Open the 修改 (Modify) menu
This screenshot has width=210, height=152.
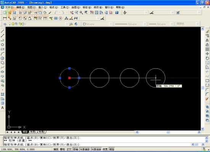[x=98, y=7]
